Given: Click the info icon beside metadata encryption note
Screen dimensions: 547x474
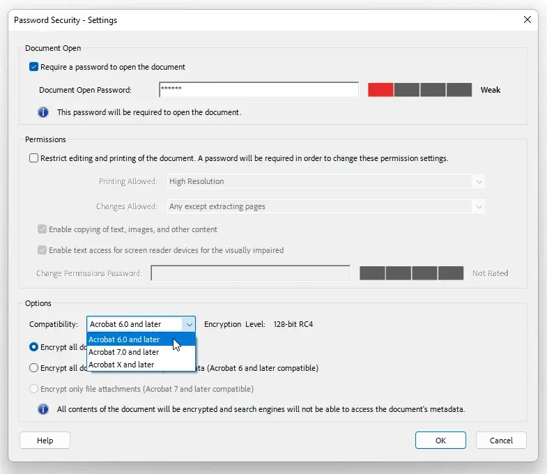Looking at the screenshot, I should pyautogui.click(x=43, y=409).
